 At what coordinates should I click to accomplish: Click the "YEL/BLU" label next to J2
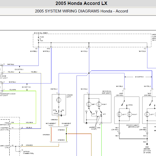point(29,127)
